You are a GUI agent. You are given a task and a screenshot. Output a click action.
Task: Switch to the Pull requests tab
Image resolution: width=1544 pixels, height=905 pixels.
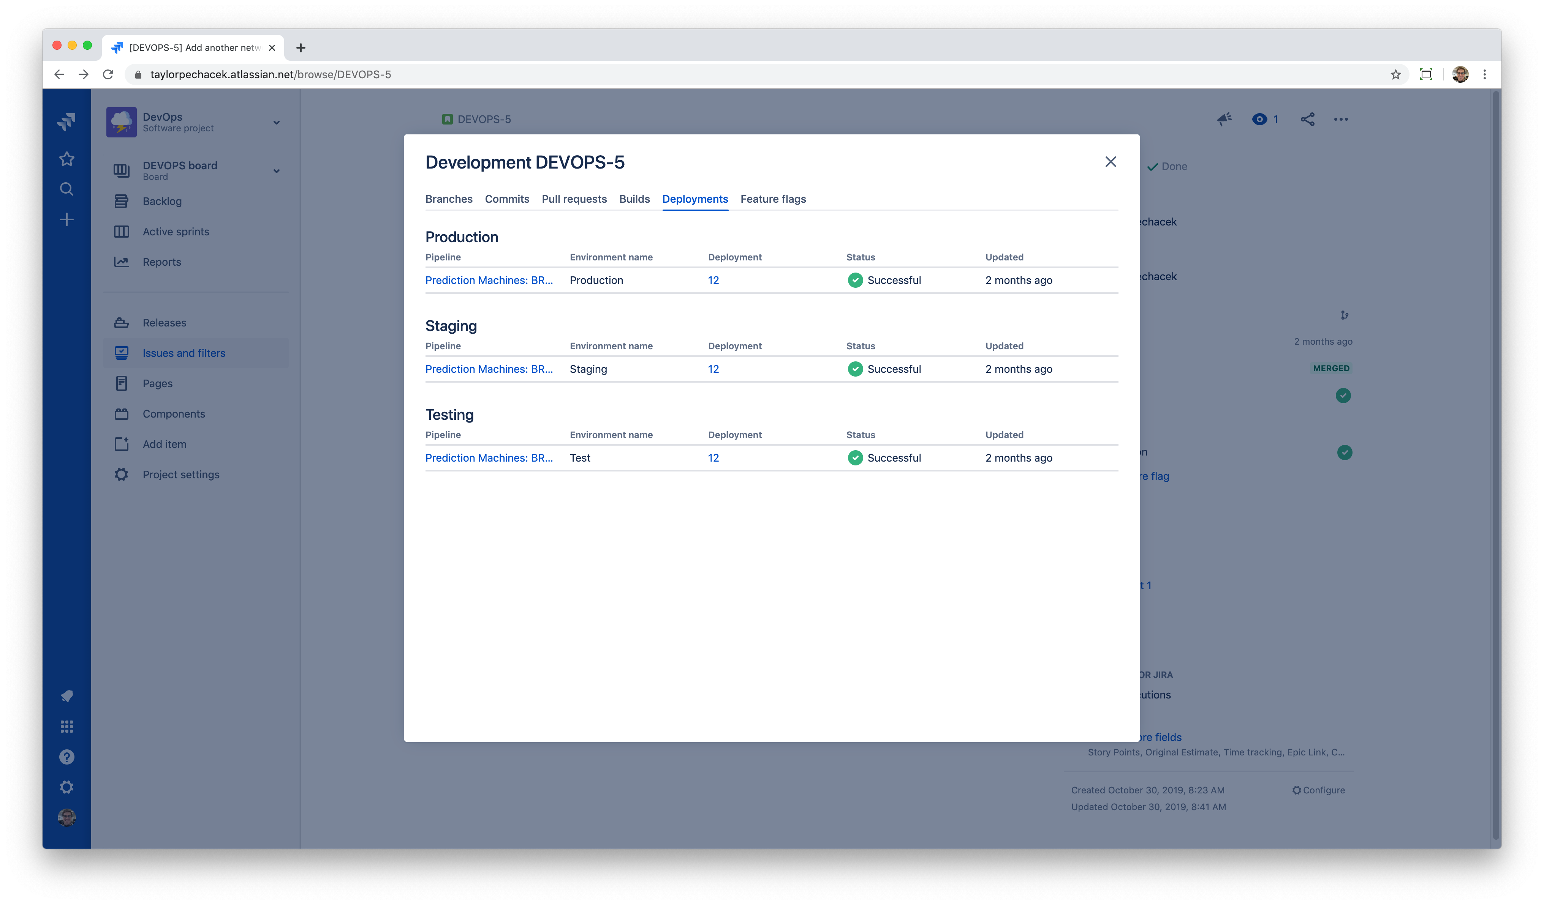pyautogui.click(x=573, y=199)
